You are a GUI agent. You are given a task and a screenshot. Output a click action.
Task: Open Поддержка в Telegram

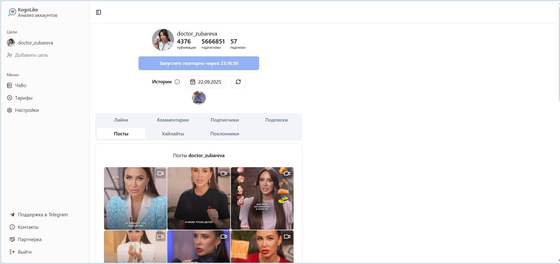tap(39, 215)
